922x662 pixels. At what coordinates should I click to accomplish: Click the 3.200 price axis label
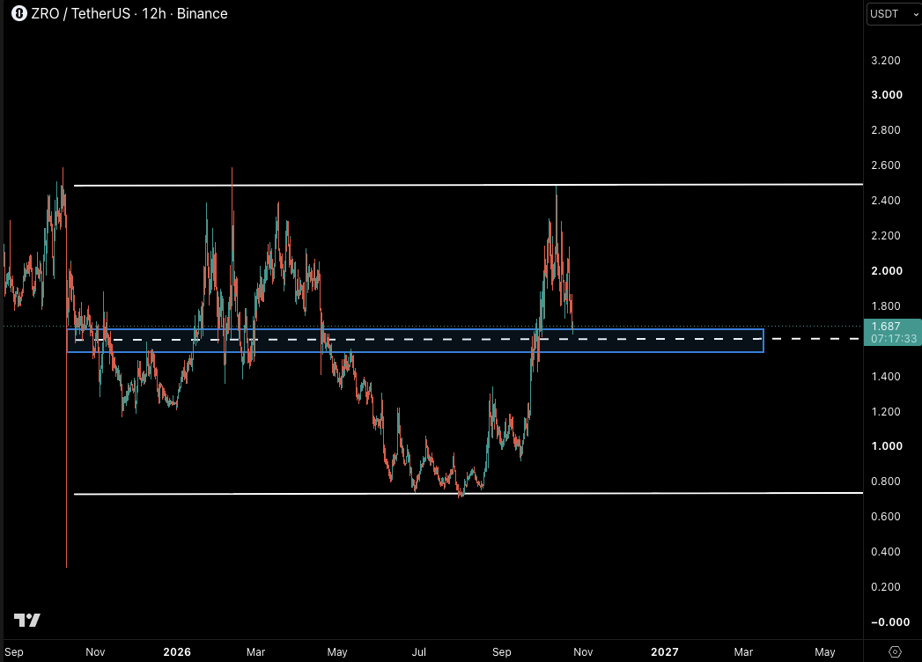click(x=886, y=61)
